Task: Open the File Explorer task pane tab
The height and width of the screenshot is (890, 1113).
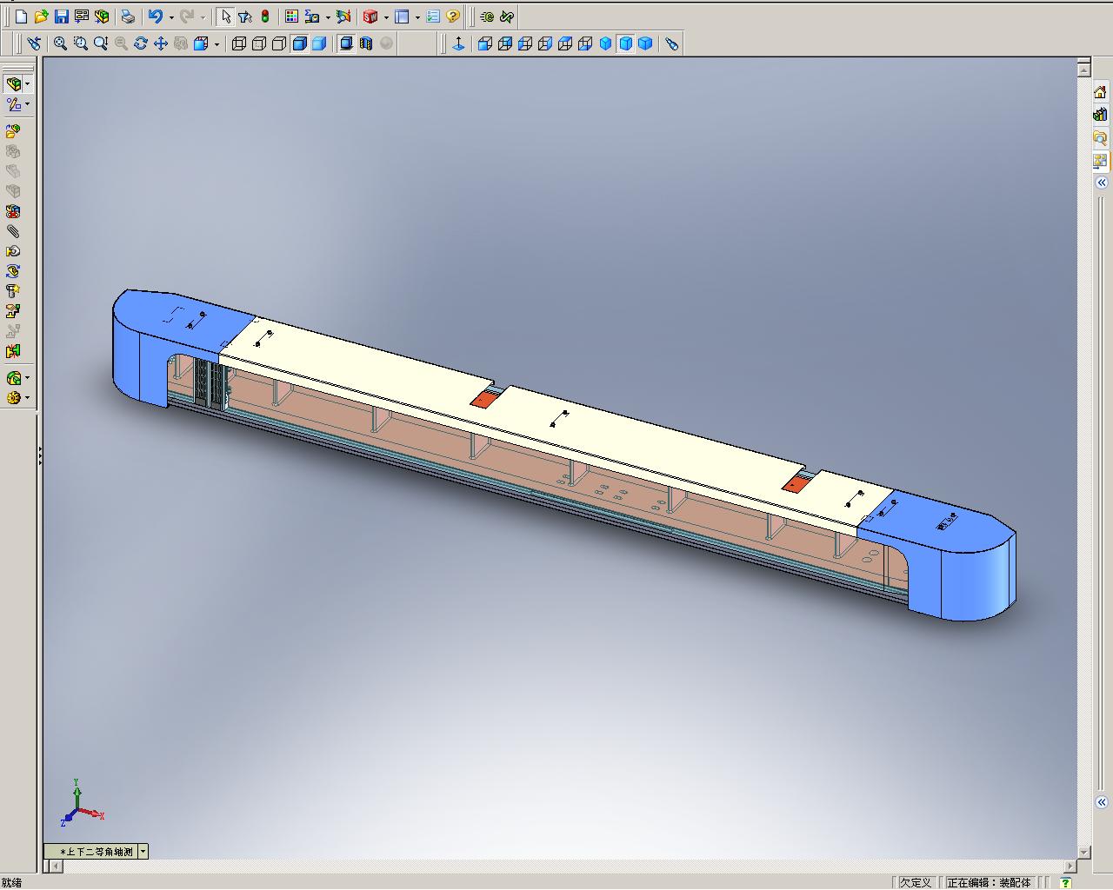Action: coord(1101,138)
